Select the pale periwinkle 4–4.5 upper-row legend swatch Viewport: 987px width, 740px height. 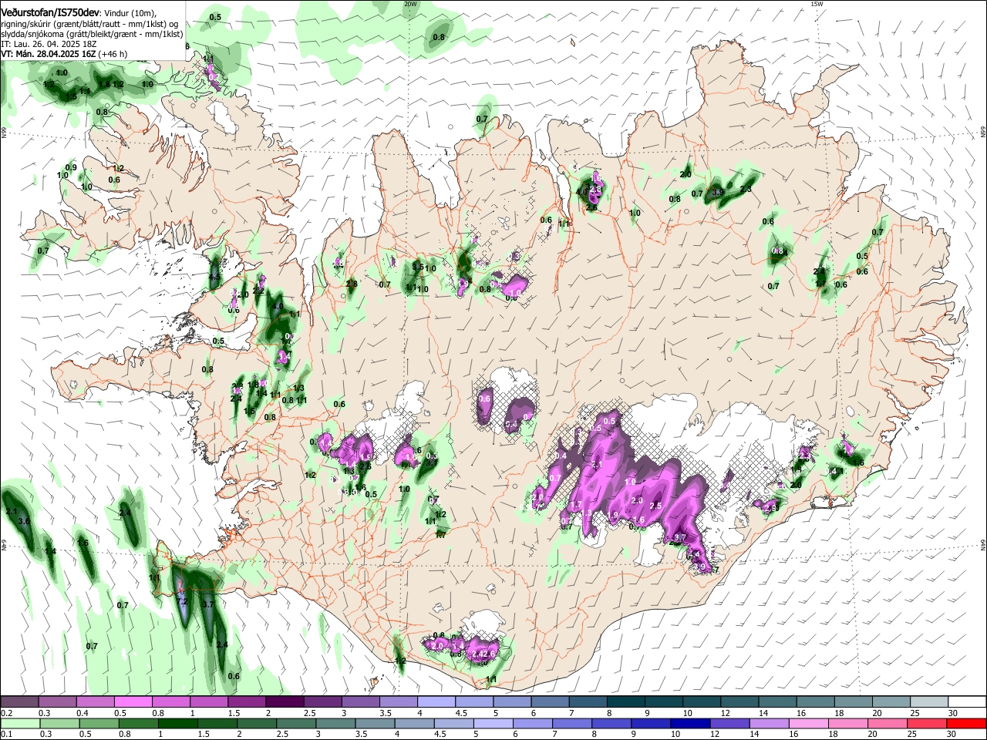point(436,702)
